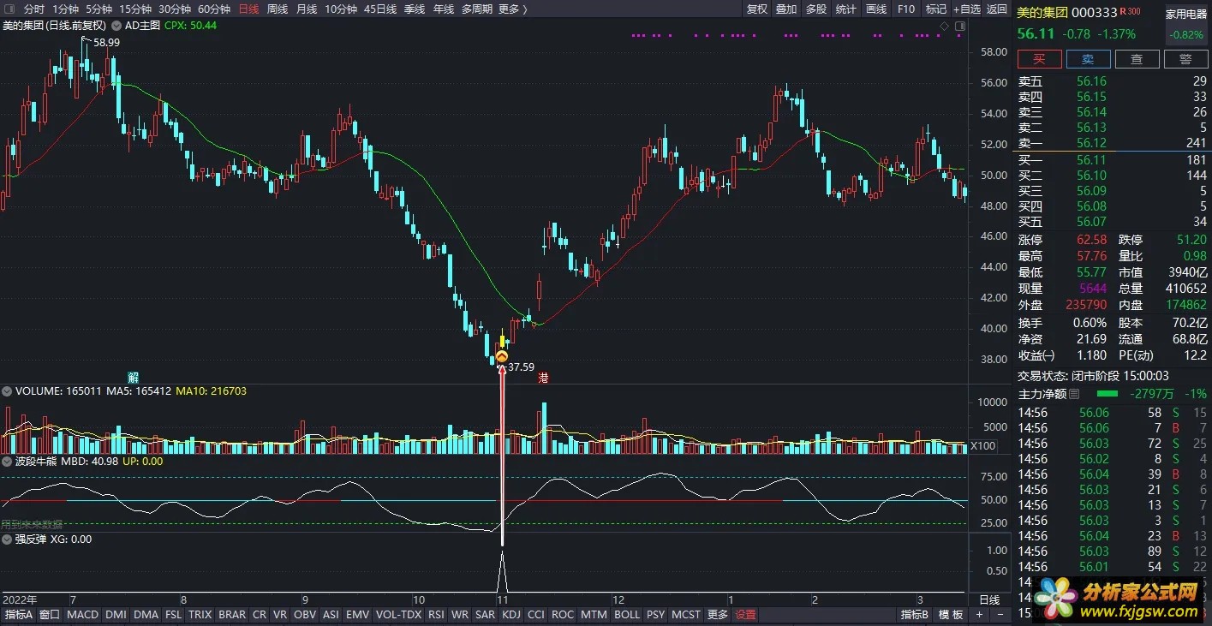Open 更多 indicators in bottom bar
1212x626 pixels.
[x=718, y=615]
